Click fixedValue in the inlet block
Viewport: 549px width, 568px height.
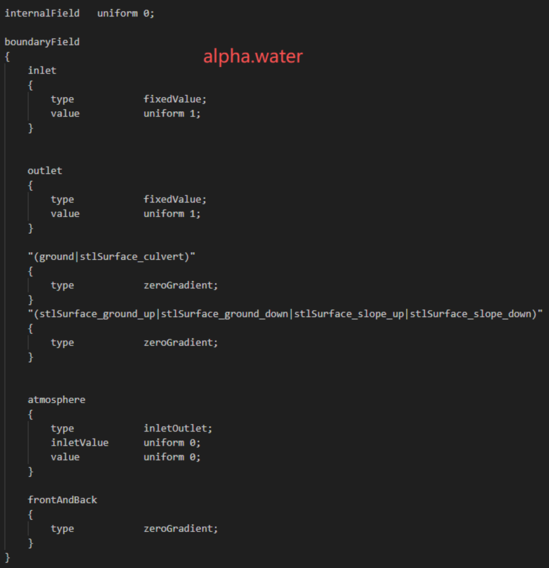[x=175, y=99]
